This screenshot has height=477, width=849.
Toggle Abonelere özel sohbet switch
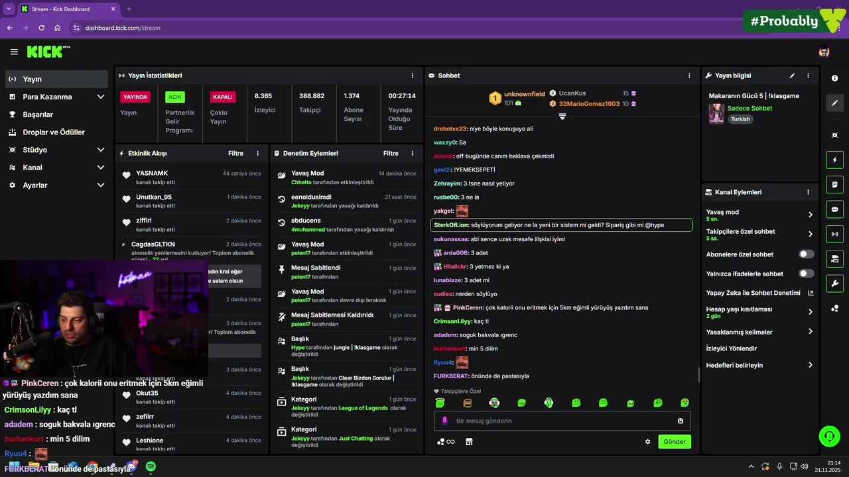807,254
